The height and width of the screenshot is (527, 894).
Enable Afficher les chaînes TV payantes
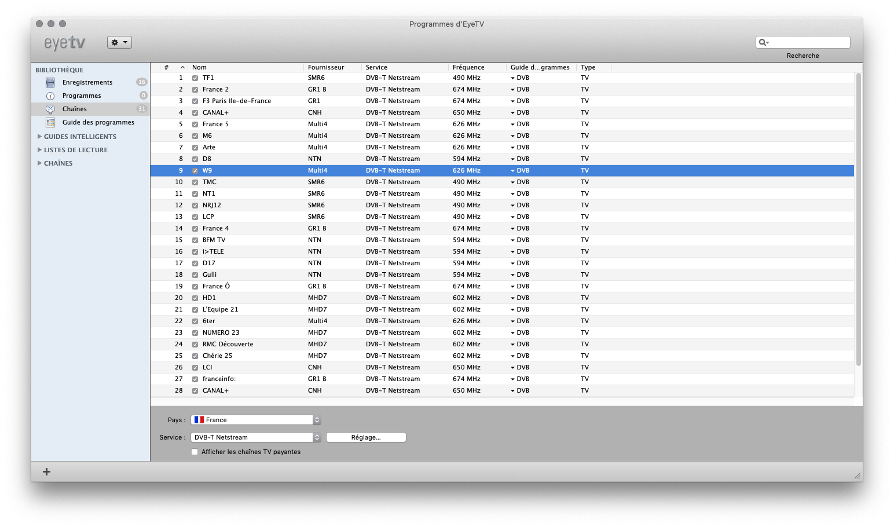tap(195, 452)
